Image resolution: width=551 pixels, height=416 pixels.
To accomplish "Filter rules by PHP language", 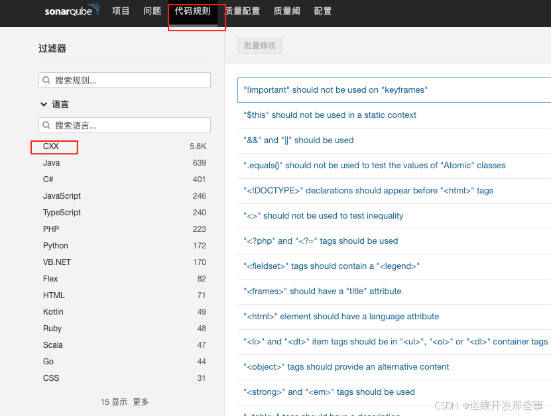I will tap(51, 229).
